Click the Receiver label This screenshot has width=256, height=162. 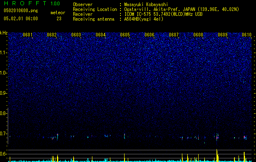click(x=83, y=14)
